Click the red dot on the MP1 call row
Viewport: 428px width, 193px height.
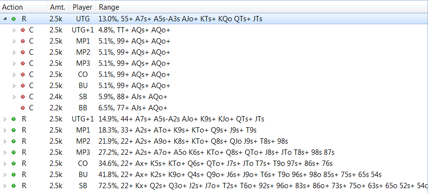(x=23, y=42)
